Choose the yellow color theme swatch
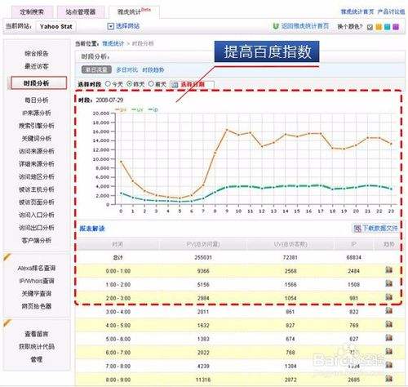The width and height of the screenshot is (408, 387). click(x=379, y=27)
